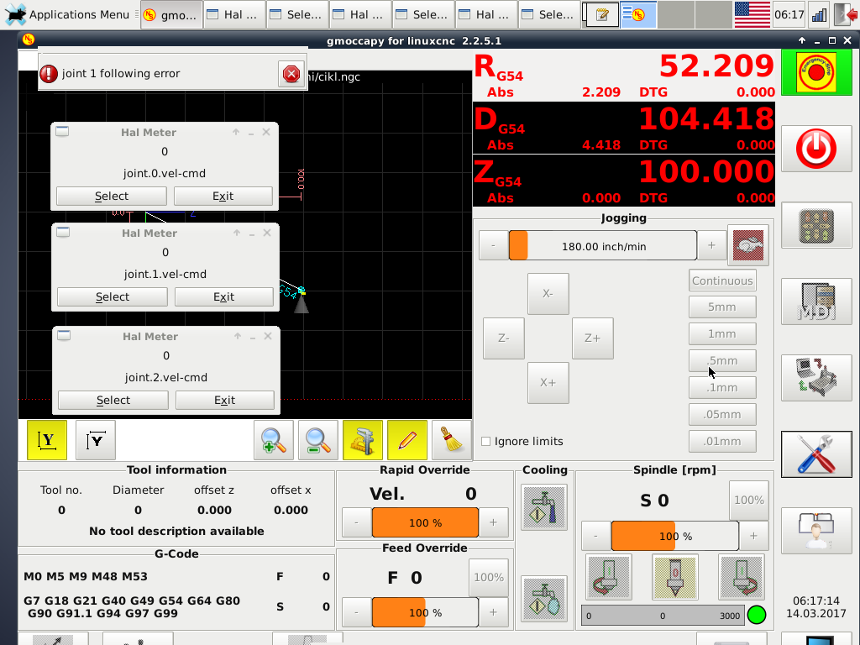Screen dimensions: 860x645
Task: Click the US flag keyboard layout indicator
Action: pos(752,14)
